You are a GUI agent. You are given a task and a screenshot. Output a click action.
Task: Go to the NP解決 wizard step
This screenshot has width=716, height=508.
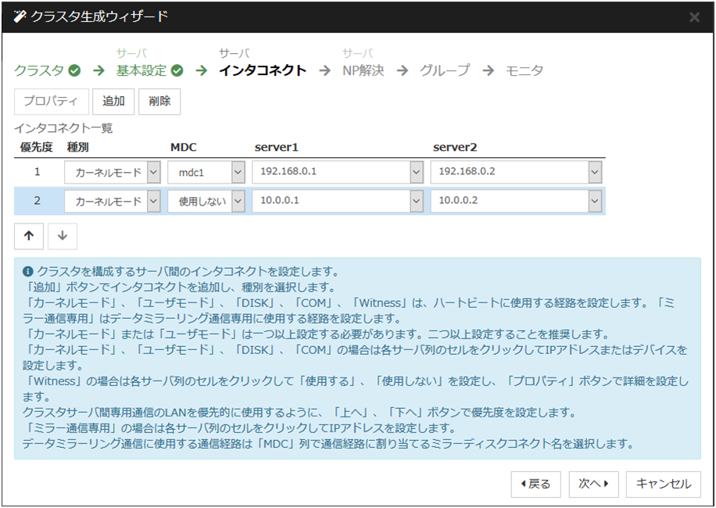click(363, 70)
